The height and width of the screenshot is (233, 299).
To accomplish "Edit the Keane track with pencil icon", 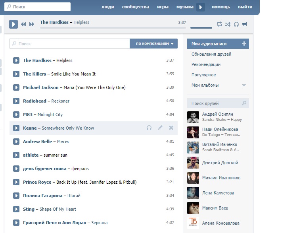I will pyautogui.click(x=160, y=128).
